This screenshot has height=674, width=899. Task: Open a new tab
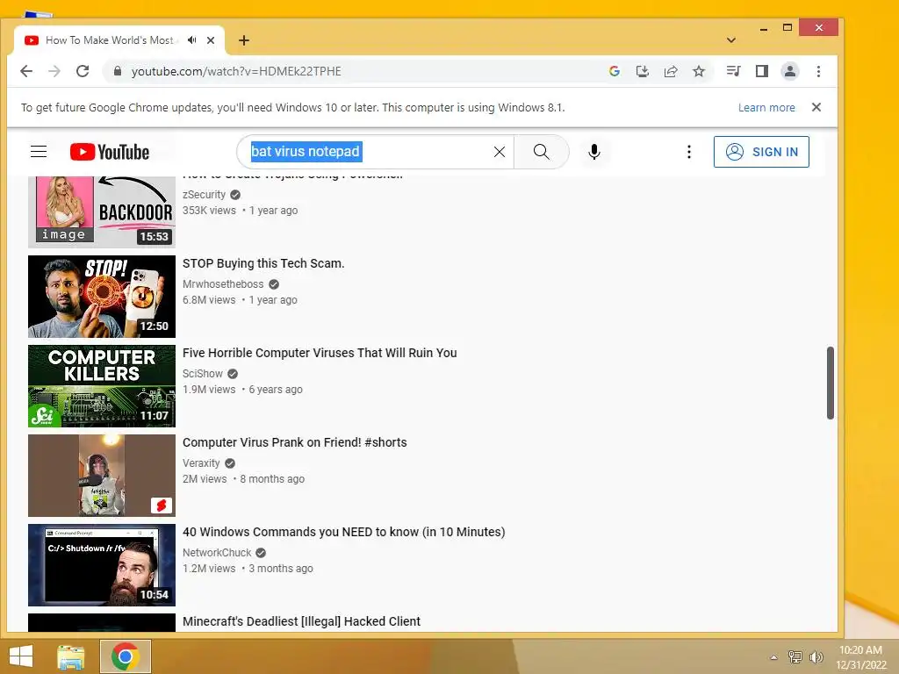tap(244, 40)
